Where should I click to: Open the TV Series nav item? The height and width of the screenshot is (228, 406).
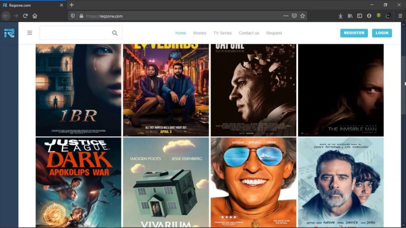(222, 33)
